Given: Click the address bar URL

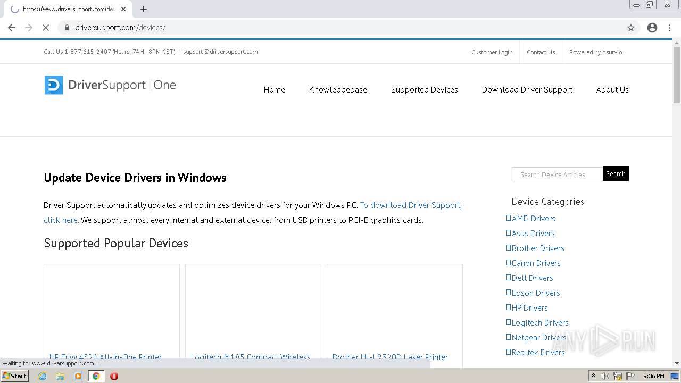Looking at the screenshot, I should tap(120, 28).
